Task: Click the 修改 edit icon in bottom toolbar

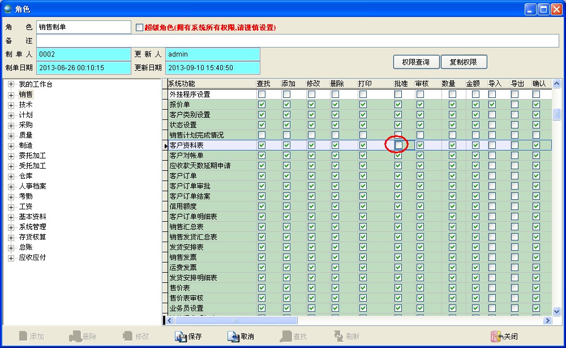Action: (x=128, y=337)
